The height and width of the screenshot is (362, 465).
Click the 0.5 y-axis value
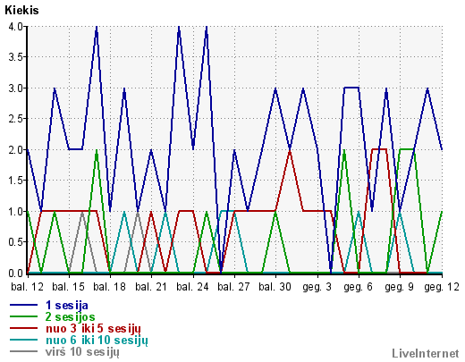point(15,242)
